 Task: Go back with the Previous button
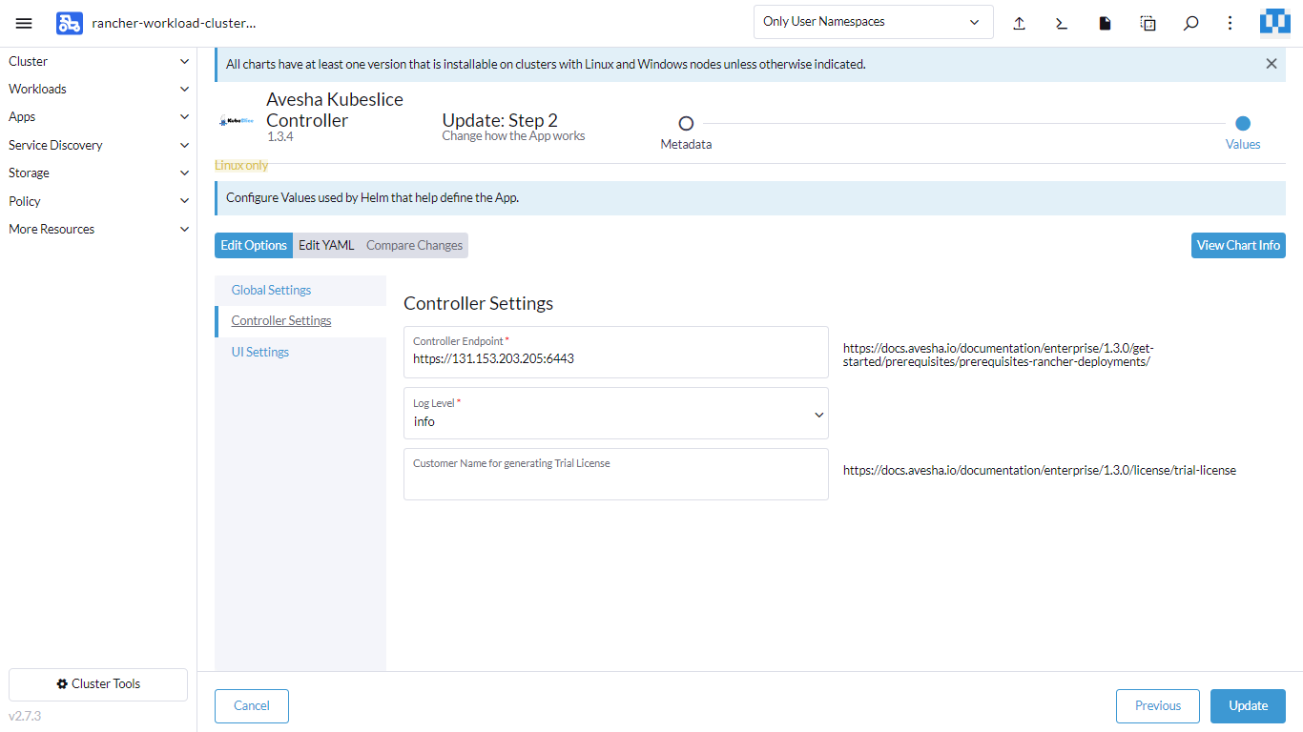(x=1158, y=706)
